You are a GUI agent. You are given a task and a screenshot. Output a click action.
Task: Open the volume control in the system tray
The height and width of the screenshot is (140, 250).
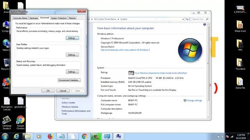click(223, 136)
